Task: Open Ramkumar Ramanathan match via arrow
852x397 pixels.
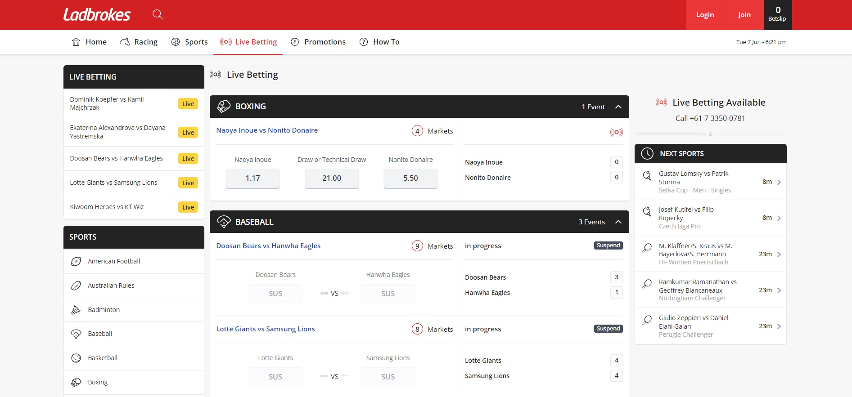Action: click(x=779, y=290)
